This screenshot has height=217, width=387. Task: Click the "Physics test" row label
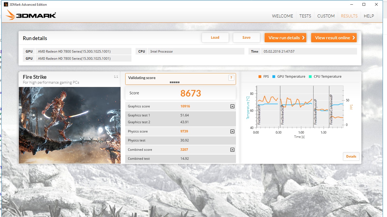pos(137,140)
